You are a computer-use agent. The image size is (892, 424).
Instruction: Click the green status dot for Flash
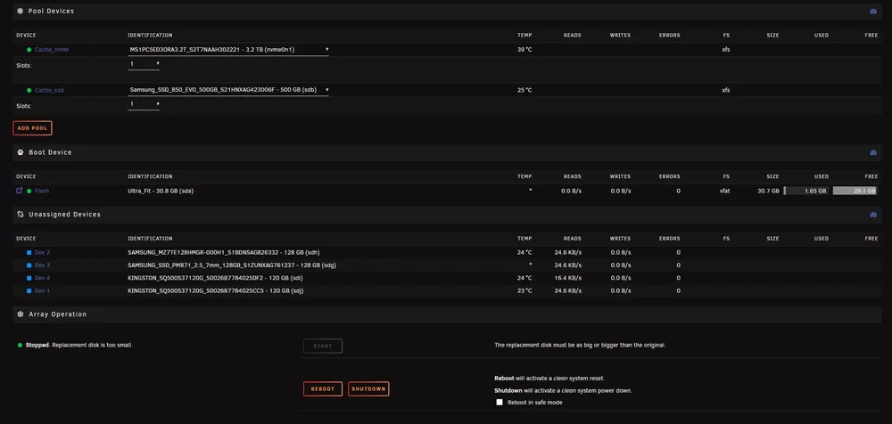click(x=29, y=191)
